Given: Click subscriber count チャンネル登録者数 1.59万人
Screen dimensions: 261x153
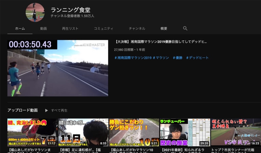Looking at the screenshot, I should click(x=72, y=16).
